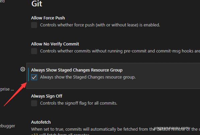The image size is (200, 135).
Task: Tick the Allow No Verify Commit checkbox
Action: tap(34, 51)
